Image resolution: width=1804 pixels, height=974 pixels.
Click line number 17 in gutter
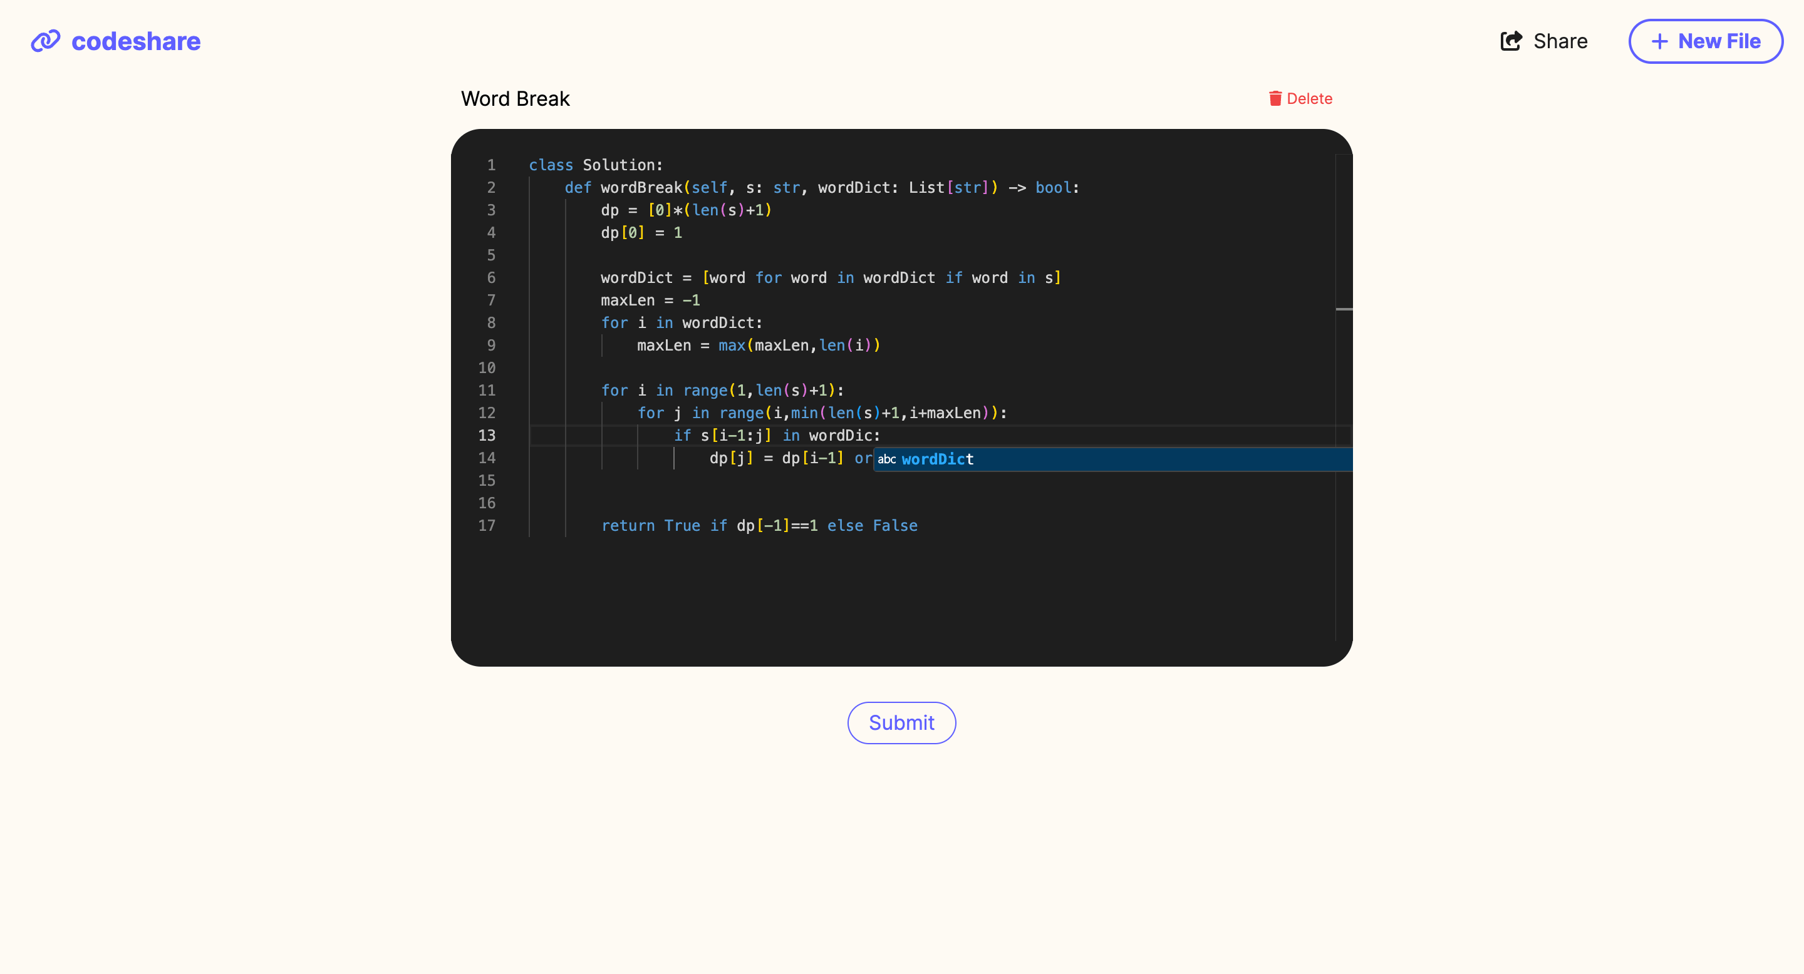pyautogui.click(x=487, y=525)
